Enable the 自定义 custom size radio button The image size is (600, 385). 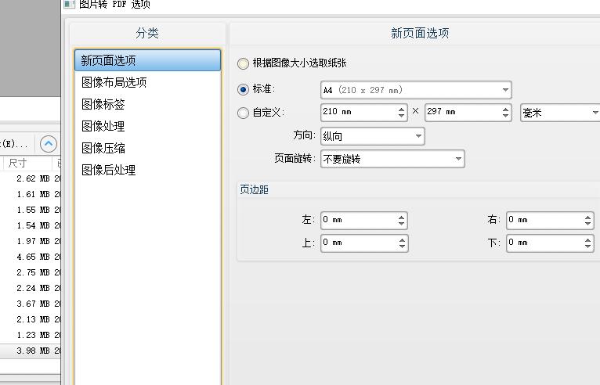point(244,113)
